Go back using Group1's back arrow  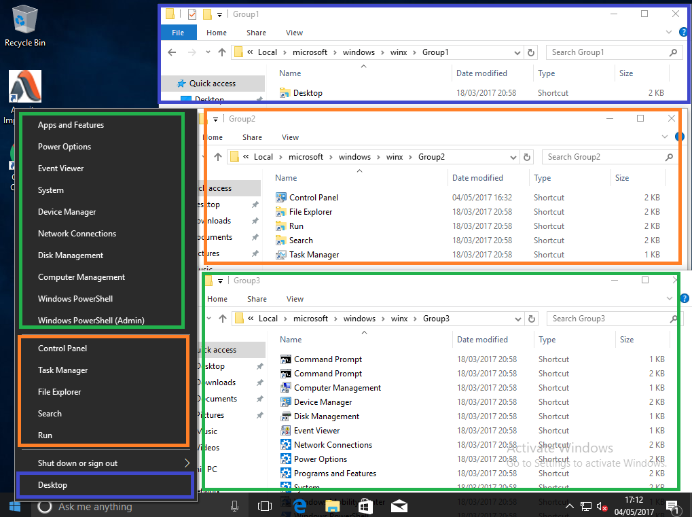(x=172, y=52)
